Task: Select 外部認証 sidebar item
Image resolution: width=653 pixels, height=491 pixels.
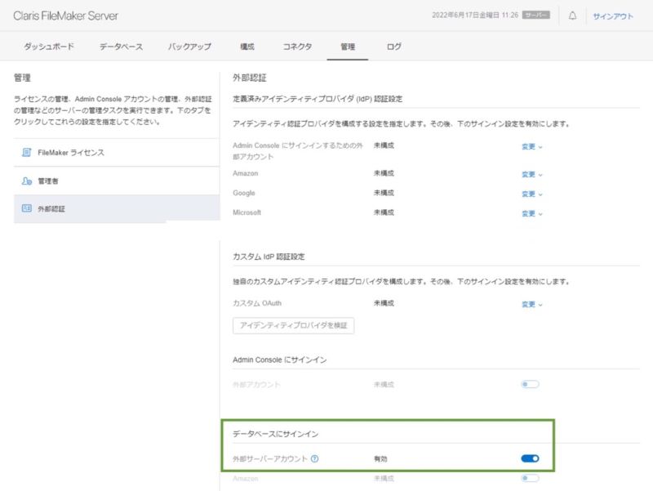Action: click(x=117, y=209)
